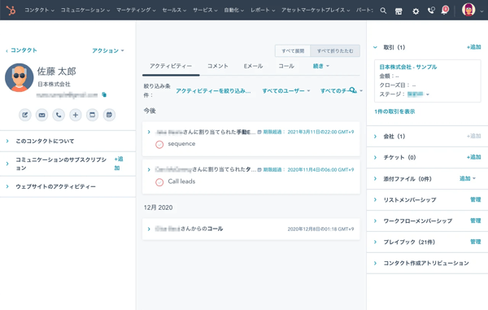The width and height of the screenshot is (488, 310).
Task: Open the 日本株式会社 - サンプル deal link
Action: pyautogui.click(x=408, y=67)
